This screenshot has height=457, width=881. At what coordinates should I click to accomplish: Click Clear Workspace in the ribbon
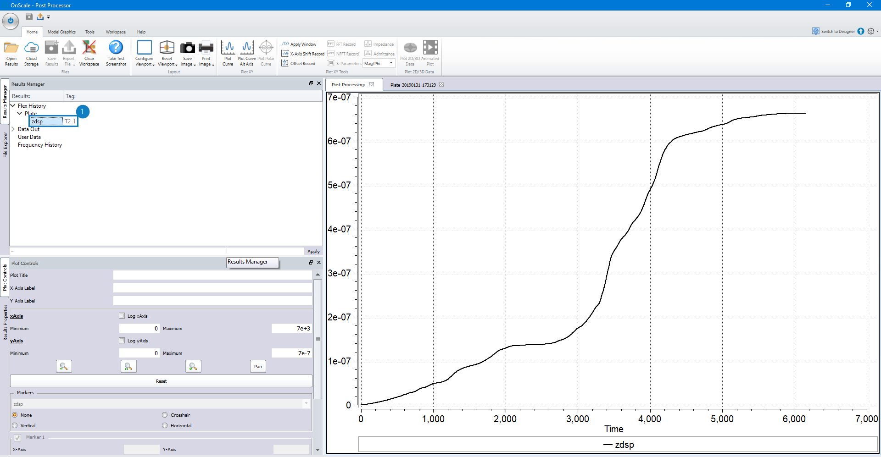89,54
